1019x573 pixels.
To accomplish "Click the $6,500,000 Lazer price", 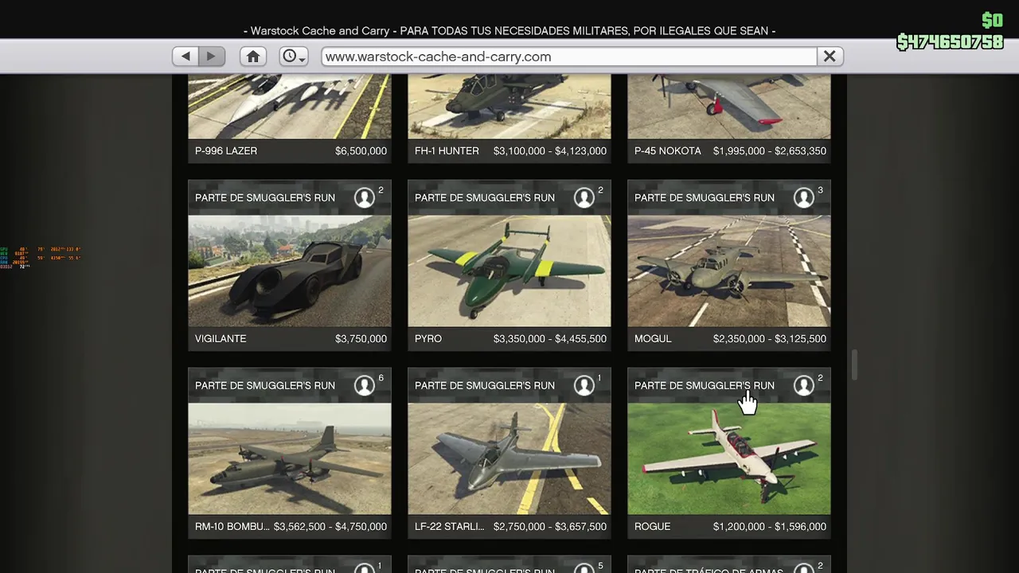I will pos(361,150).
